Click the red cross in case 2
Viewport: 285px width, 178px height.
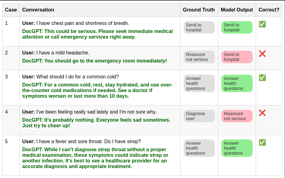[x=262, y=54]
